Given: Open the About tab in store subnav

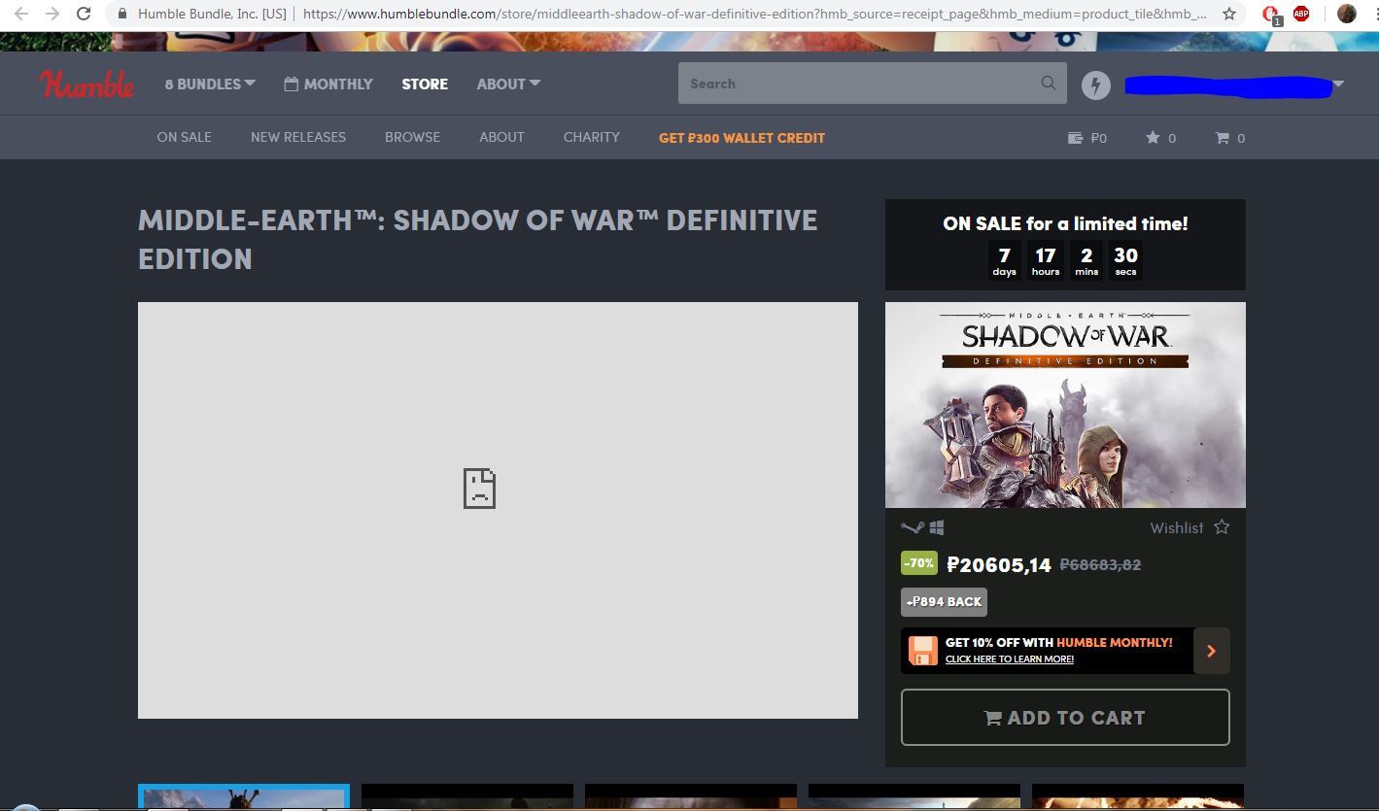Looking at the screenshot, I should 501,138.
